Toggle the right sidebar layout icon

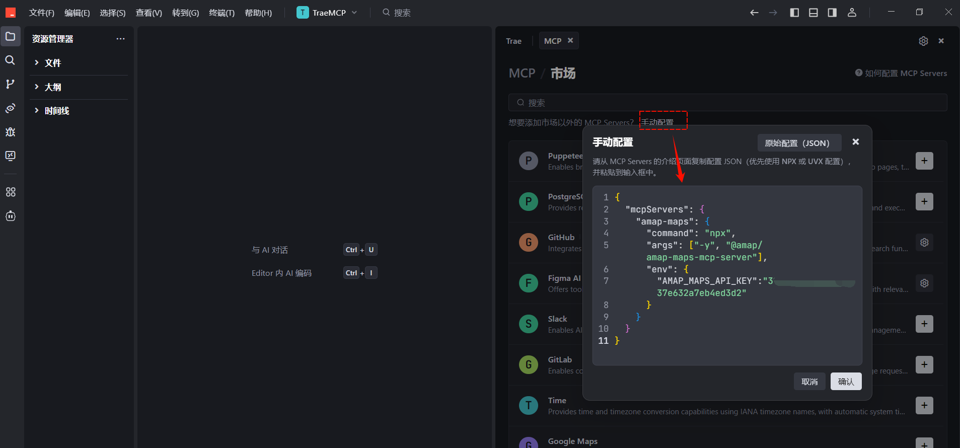[832, 13]
